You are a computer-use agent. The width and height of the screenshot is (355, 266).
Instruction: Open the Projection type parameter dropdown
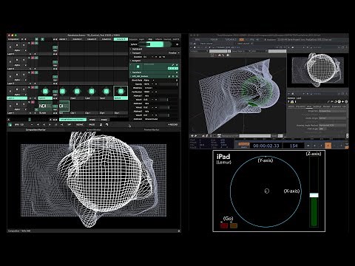pyautogui.click(x=332, y=111)
